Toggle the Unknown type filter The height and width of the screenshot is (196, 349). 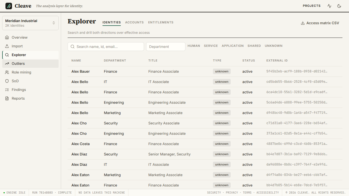coord(273,46)
